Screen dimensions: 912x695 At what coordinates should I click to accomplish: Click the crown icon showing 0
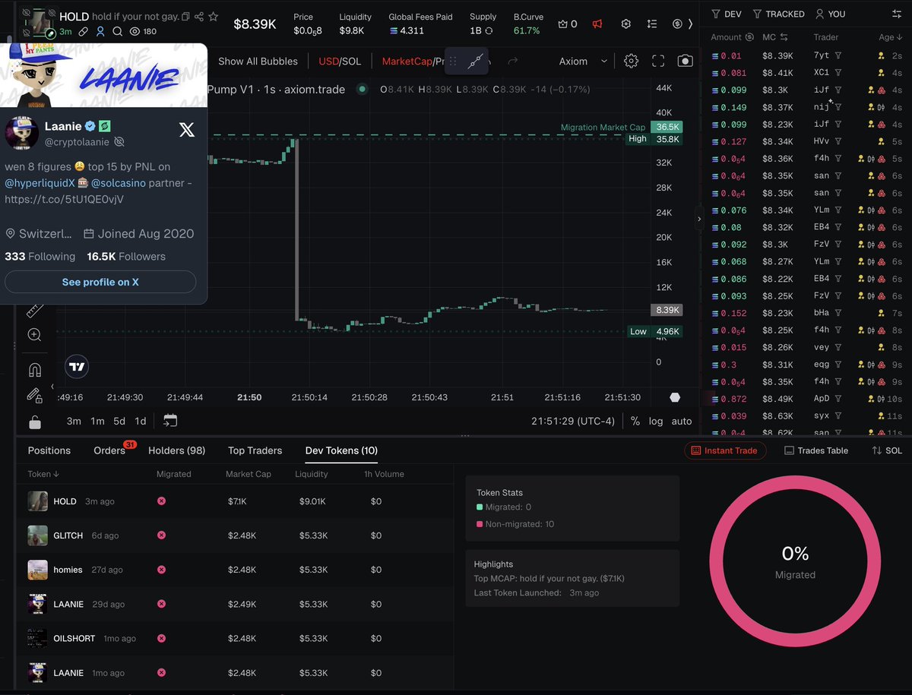click(563, 24)
